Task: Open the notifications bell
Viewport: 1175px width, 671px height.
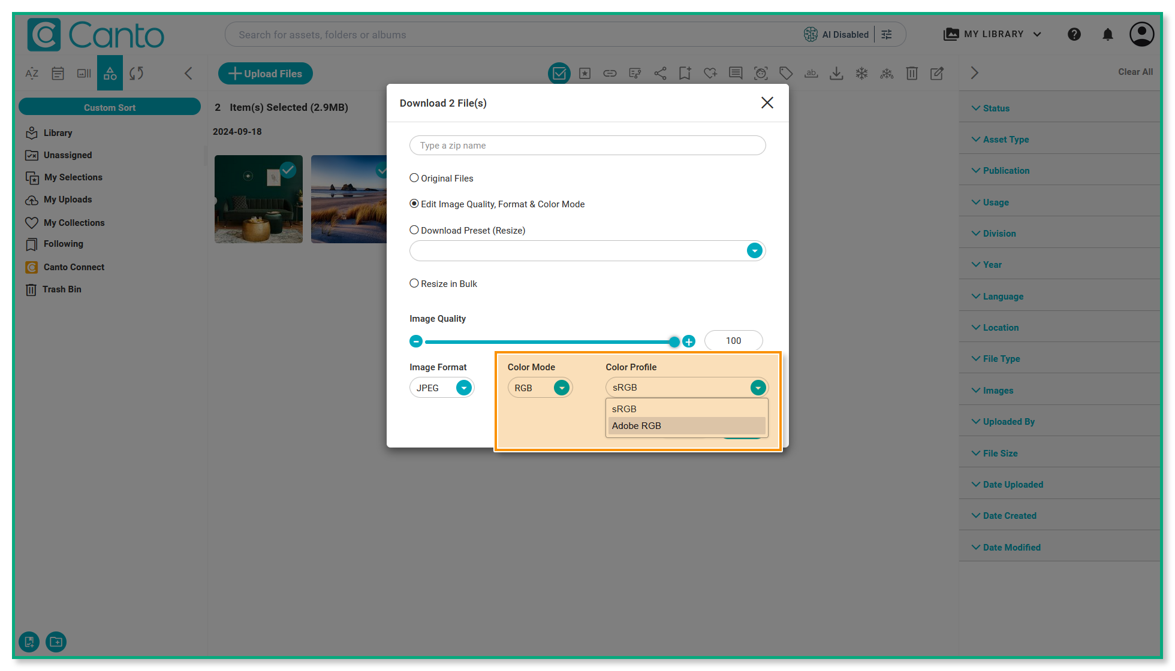Action: point(1107,34)
